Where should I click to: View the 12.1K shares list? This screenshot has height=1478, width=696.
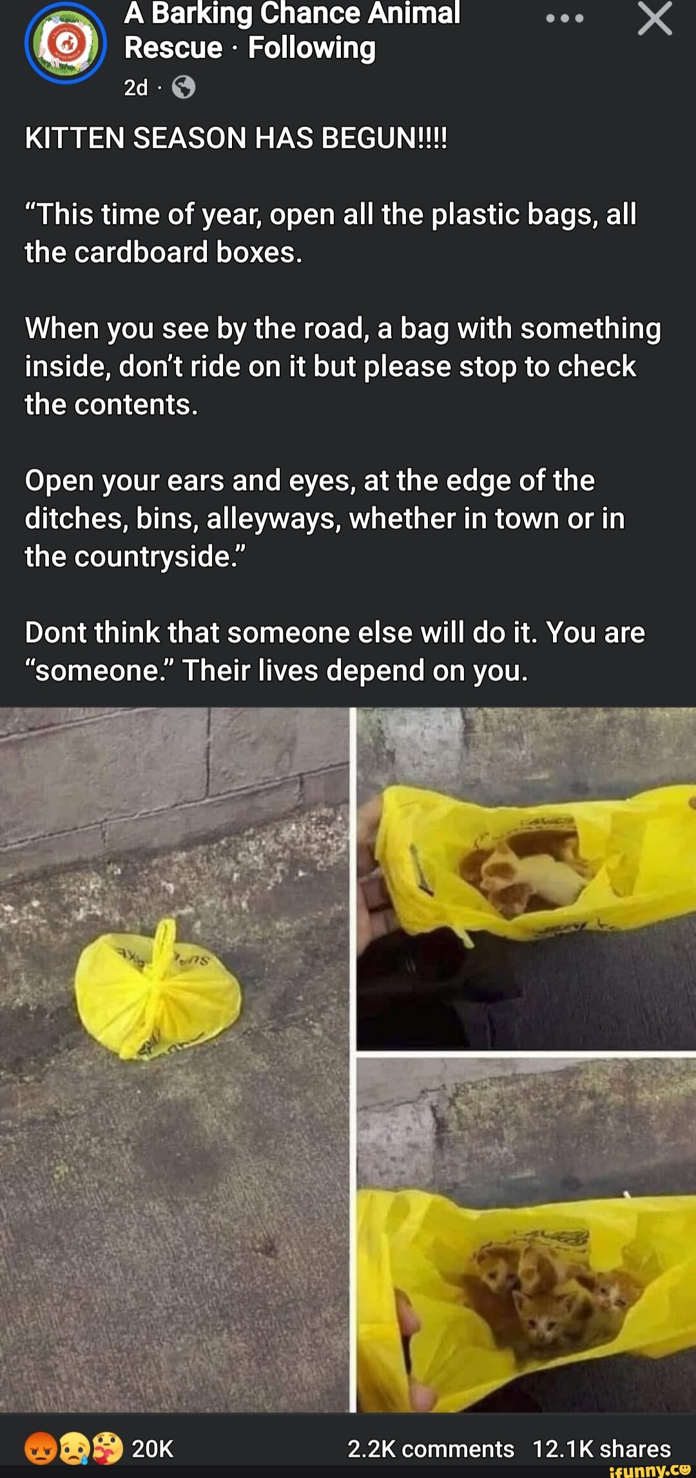pos(602,1448)
